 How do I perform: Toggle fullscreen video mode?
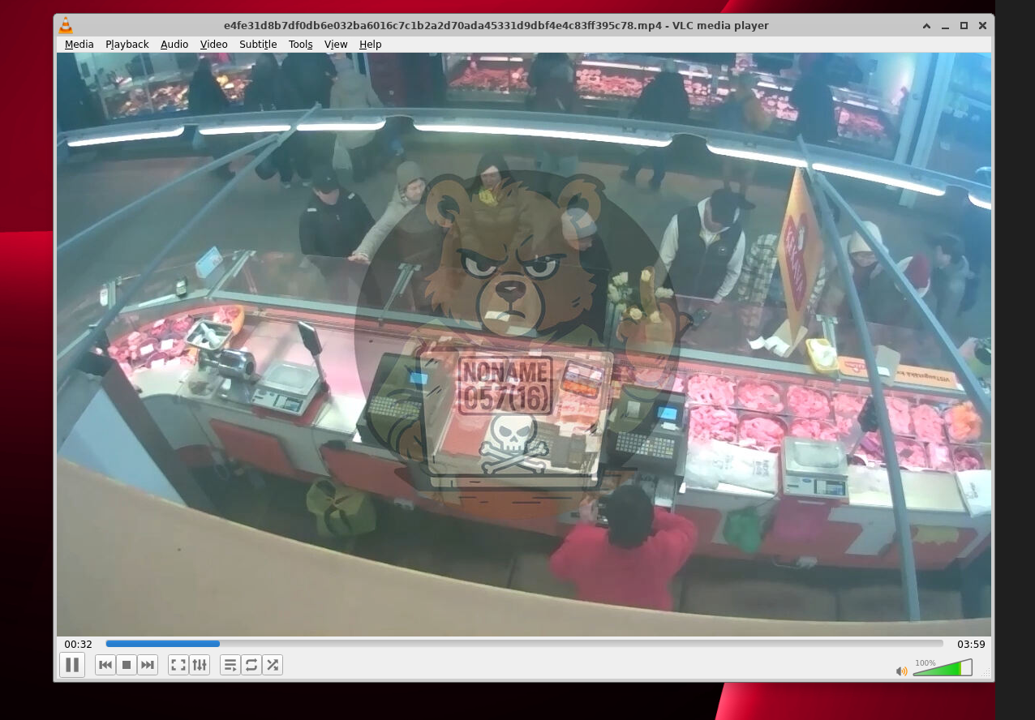click(x=178, y=665)
